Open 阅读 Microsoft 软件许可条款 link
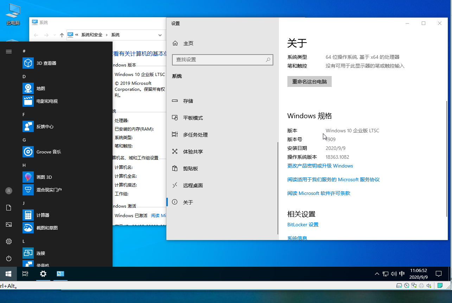Viewport: 452px width, 303px height. point(319,193)
